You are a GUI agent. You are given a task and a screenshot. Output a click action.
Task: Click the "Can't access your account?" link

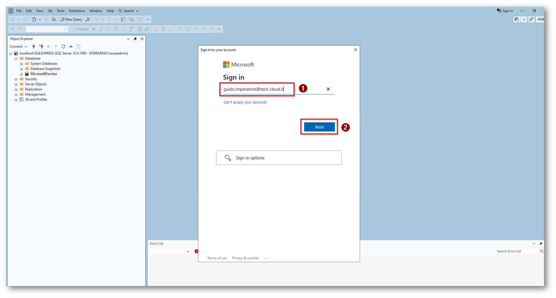(245, 102)
